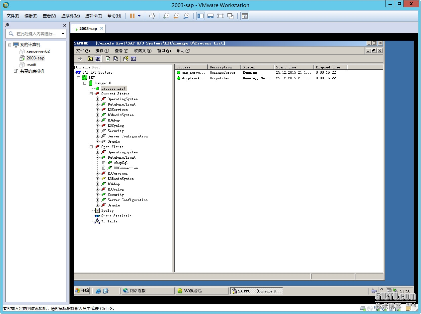This screenshot has height=314, width=421.
Task: Expand the DBConnection node
Action: coord(104,168)
